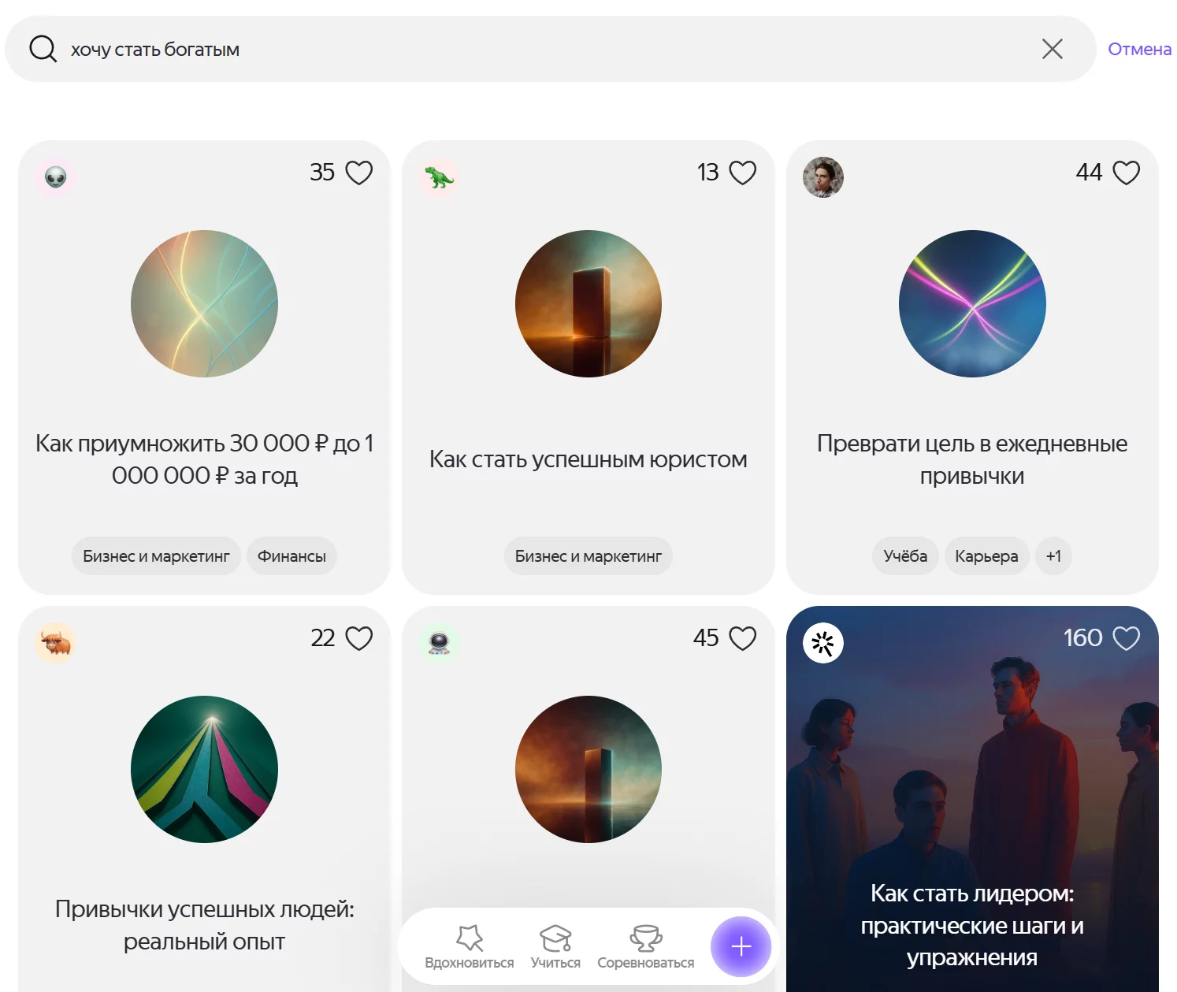Toggle heart on Как стать успешным юристом

(742, 173)
